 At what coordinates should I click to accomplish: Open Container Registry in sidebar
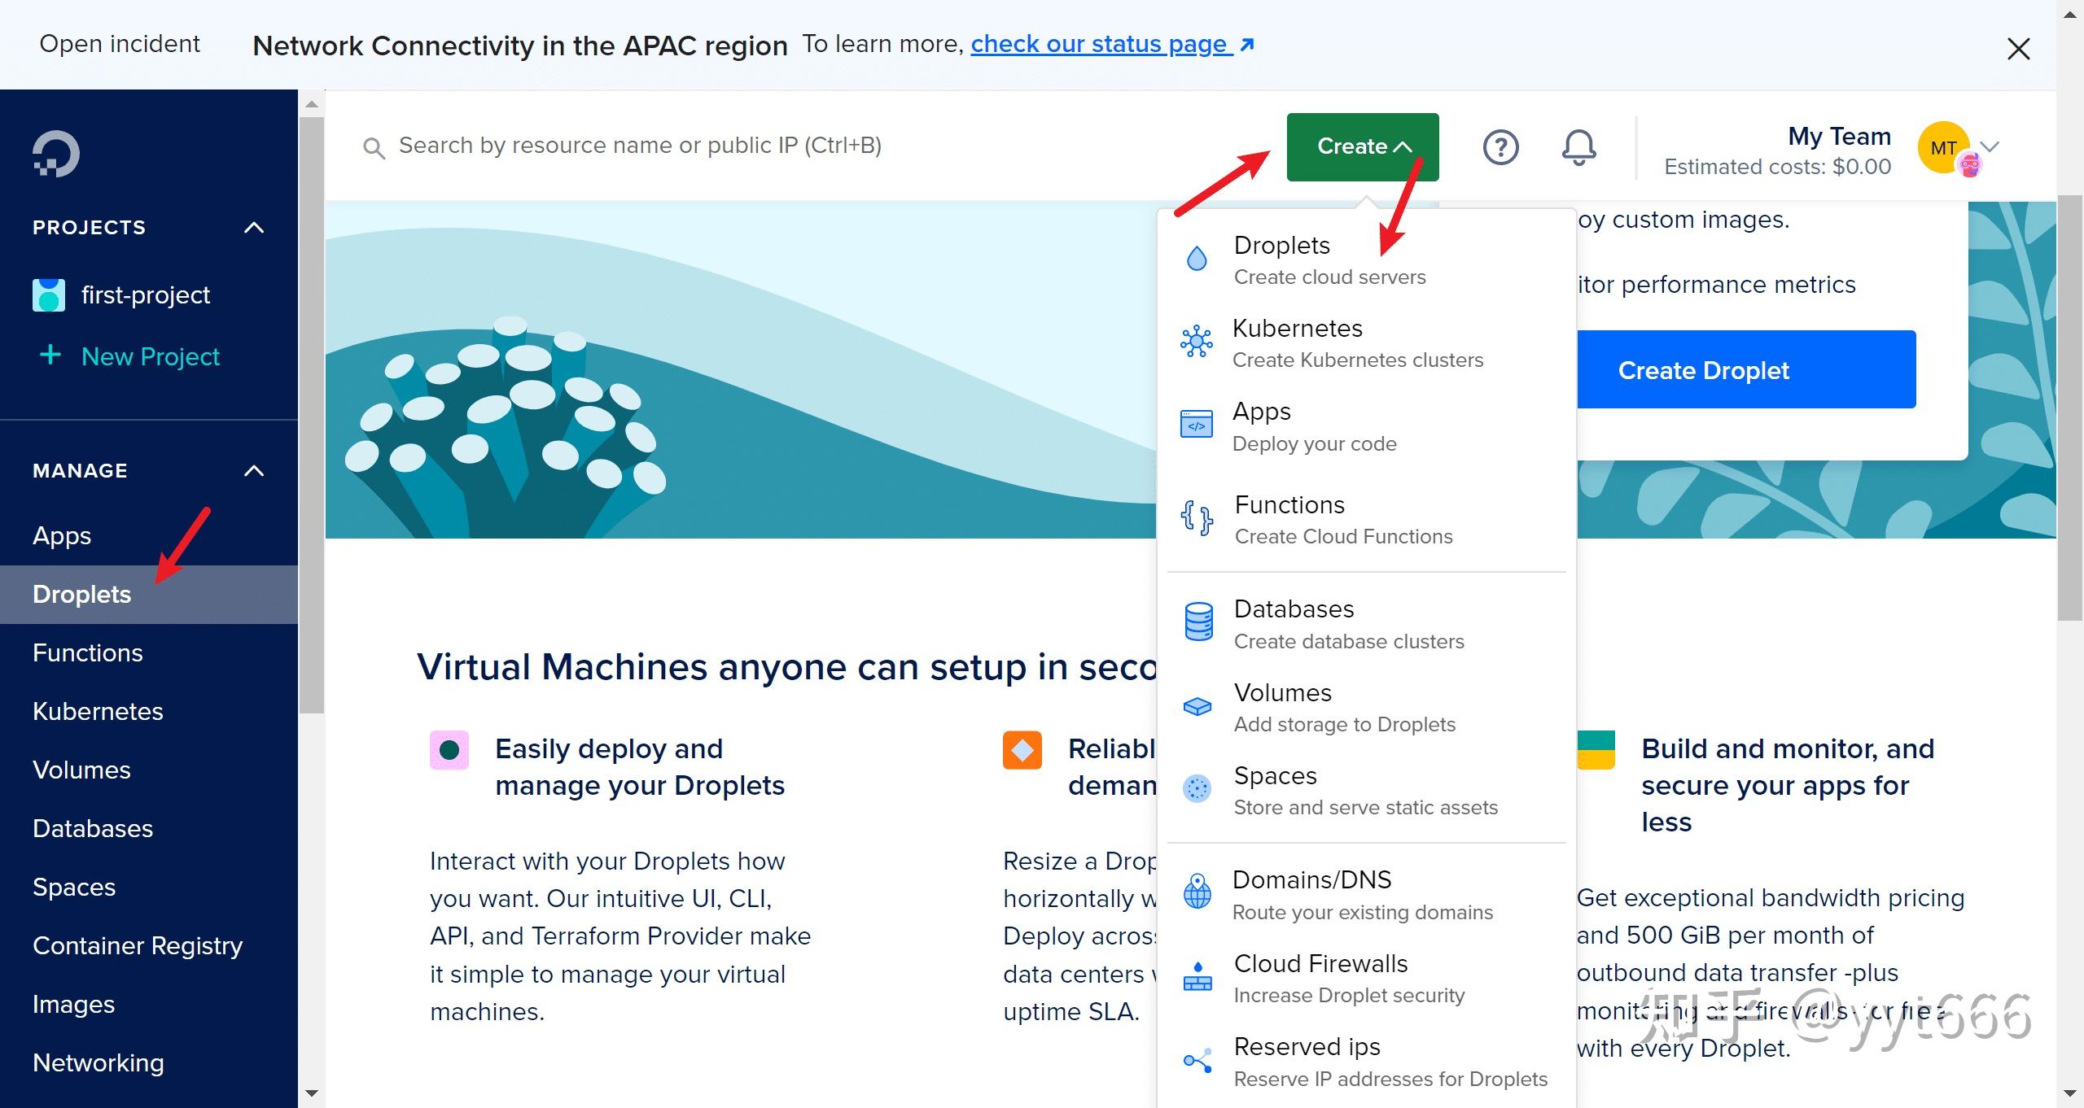pos(138,945)
